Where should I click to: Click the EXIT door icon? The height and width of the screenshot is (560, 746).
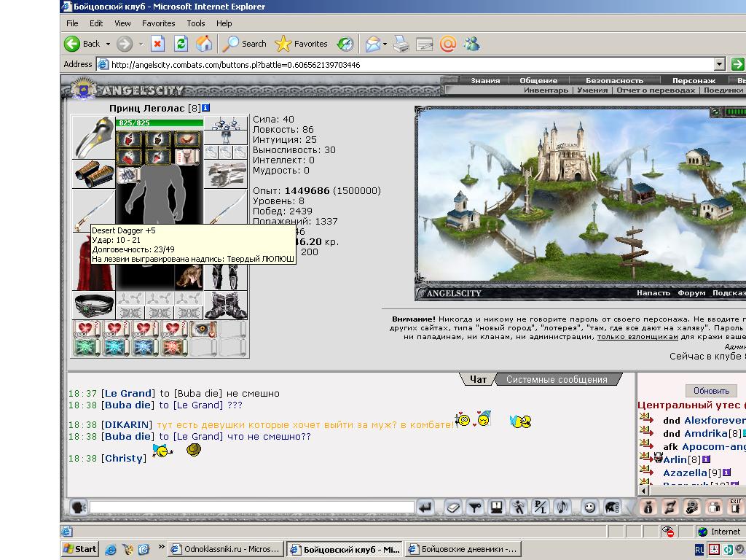pyautogui.click(x=736, y=507)
